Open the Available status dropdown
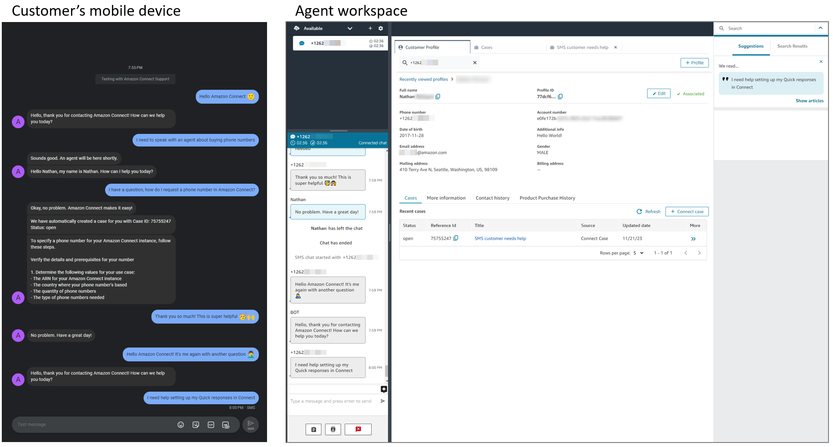Image resolution: width=833 pixels, height=447 pixels. [x=350, y=28]
